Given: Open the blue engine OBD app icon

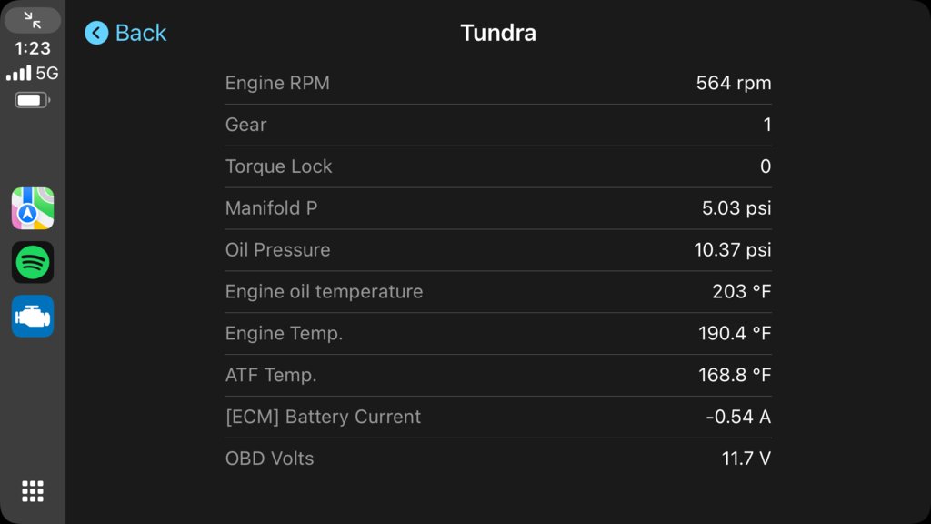Looking at the screenshot, I should click(x=33, y=316).
